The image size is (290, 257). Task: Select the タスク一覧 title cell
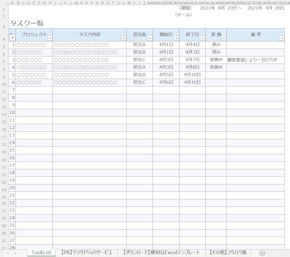click(27, 23)
